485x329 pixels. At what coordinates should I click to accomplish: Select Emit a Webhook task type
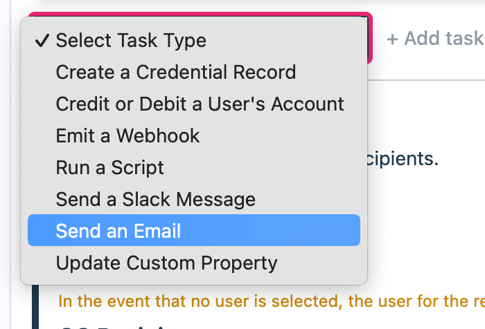click(x=127, y=135)
